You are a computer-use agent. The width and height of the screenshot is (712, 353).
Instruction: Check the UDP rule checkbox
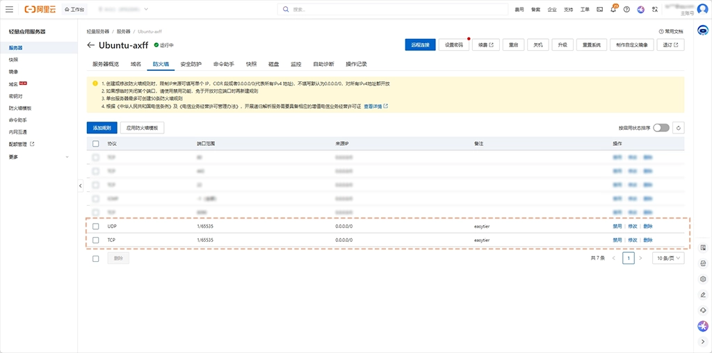click(96, 227)
